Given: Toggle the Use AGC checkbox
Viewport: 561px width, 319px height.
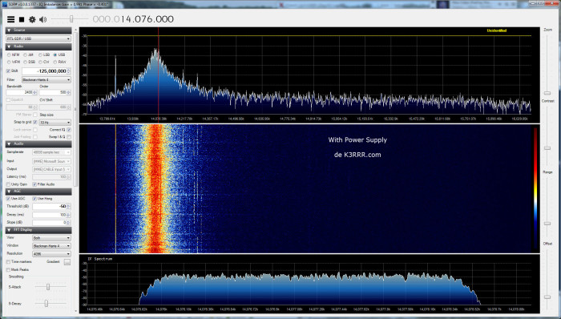Looking at the screenshot, I should (9, 199).
